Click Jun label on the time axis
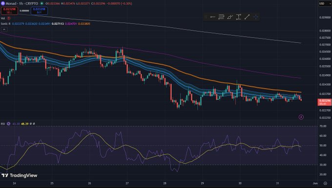This screenshot has height=188, width=332. click(x=315, y=183)
